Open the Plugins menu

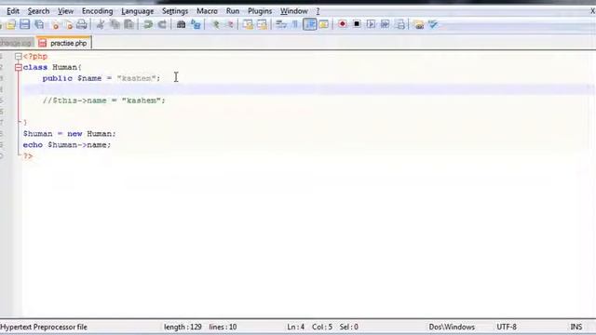[x=260, y=11]
